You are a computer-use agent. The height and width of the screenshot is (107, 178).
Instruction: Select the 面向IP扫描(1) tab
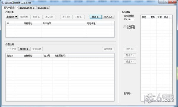[x=10, y=7]
